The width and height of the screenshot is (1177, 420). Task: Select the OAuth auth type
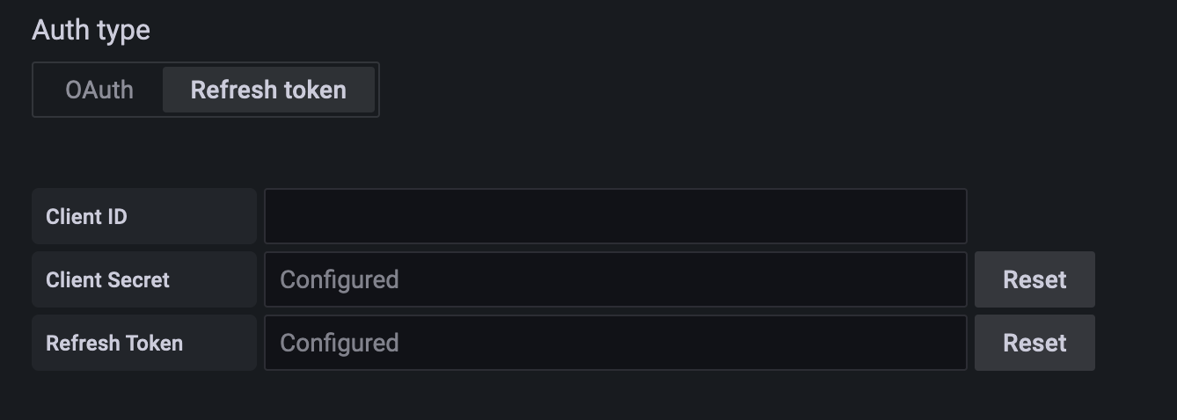(x=99, y=90)
